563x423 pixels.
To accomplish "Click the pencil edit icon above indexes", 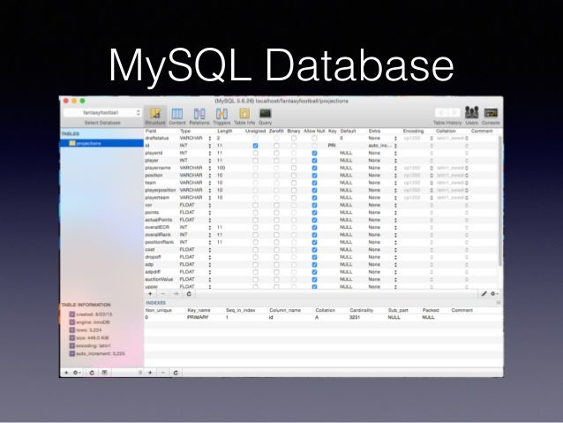I will pyautogui.click(x=484, y=294).
